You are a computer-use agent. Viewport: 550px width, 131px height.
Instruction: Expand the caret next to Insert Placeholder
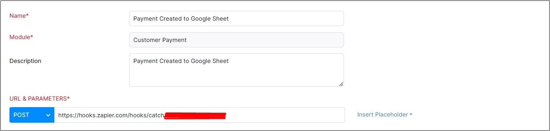pyautogui.click(x=411, y=115)
